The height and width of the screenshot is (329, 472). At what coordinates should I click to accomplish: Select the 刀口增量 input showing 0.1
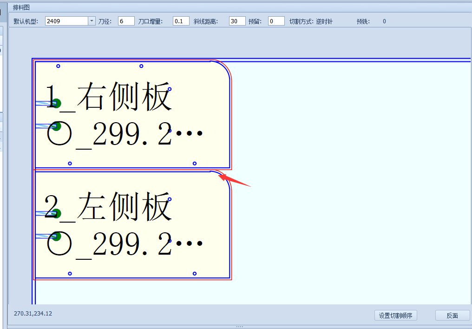[181, 20]
